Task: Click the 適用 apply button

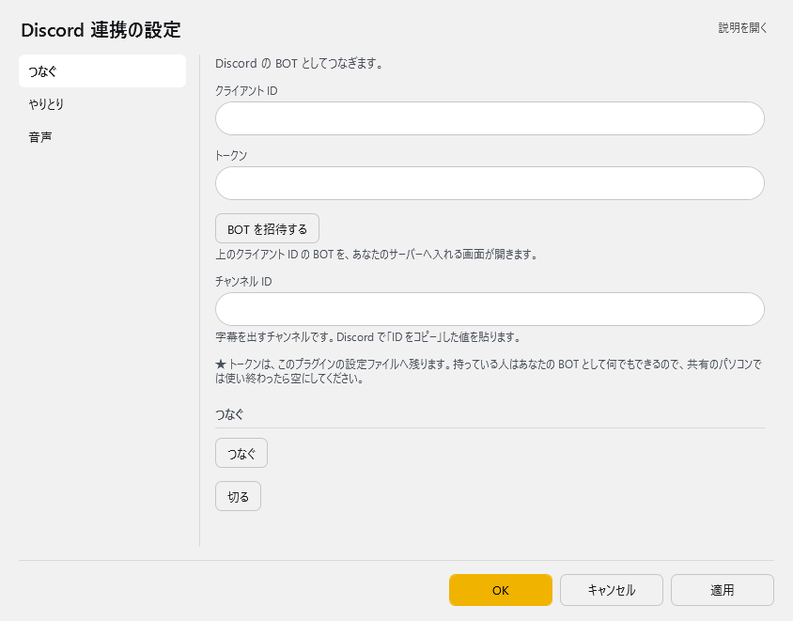Action: coord(723,590)
